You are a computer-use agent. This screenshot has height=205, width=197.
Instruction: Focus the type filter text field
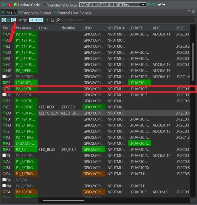tap(125, 20)
